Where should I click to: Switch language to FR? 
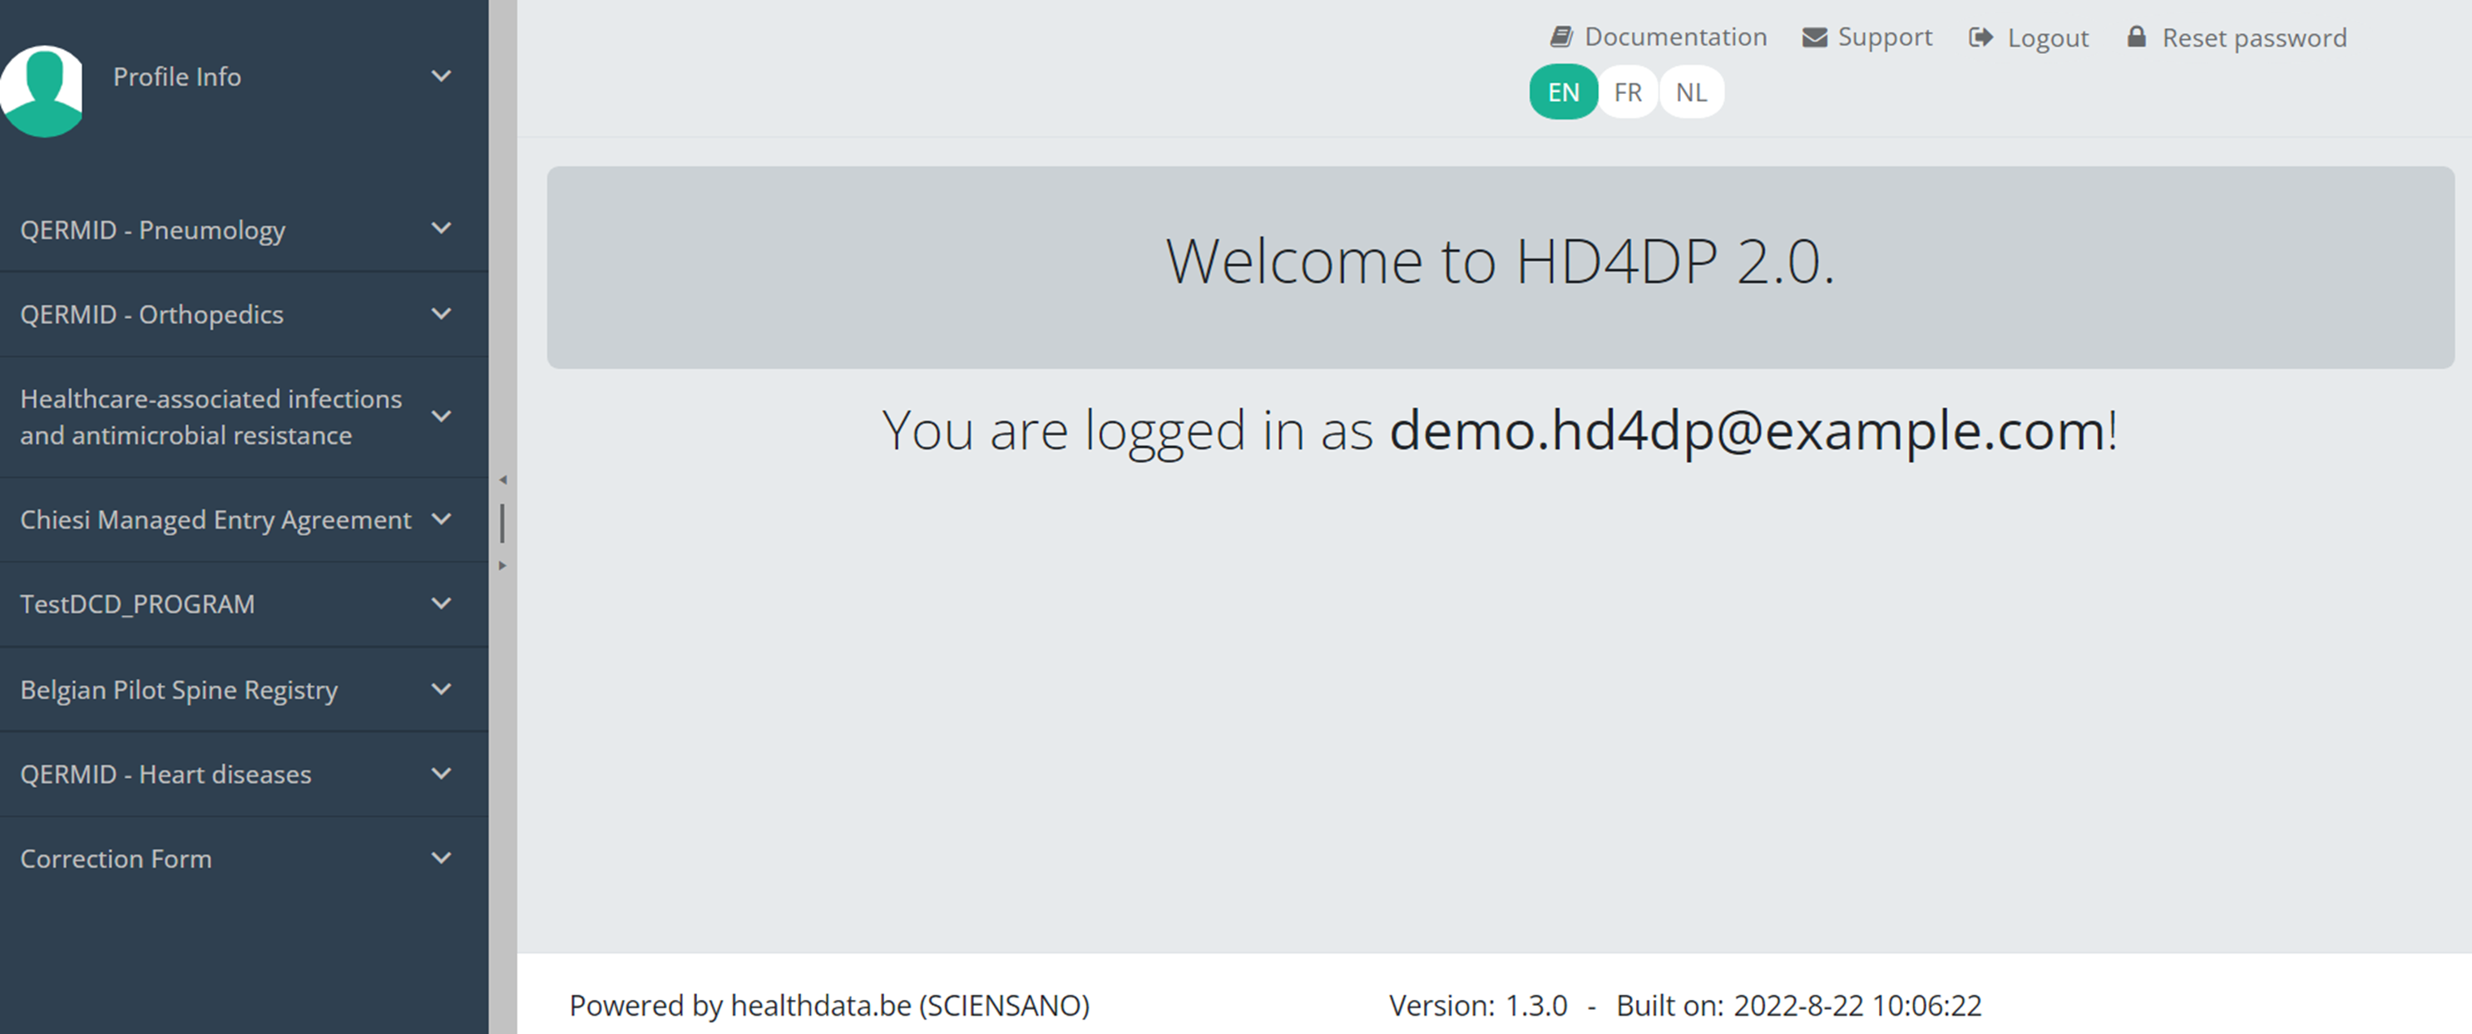[x=1628, y=92]
